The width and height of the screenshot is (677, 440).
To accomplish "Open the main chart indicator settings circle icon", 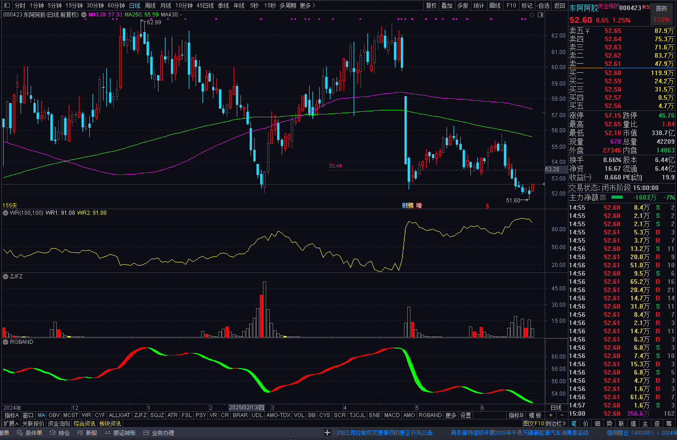I will (84, 15).
